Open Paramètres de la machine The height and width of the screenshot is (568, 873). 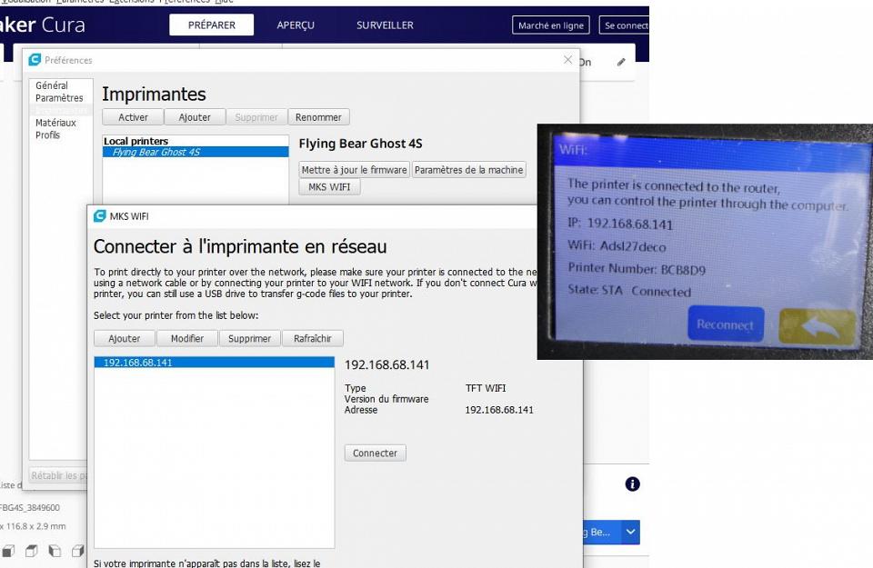pyautogui.click(x=469, y=170)
